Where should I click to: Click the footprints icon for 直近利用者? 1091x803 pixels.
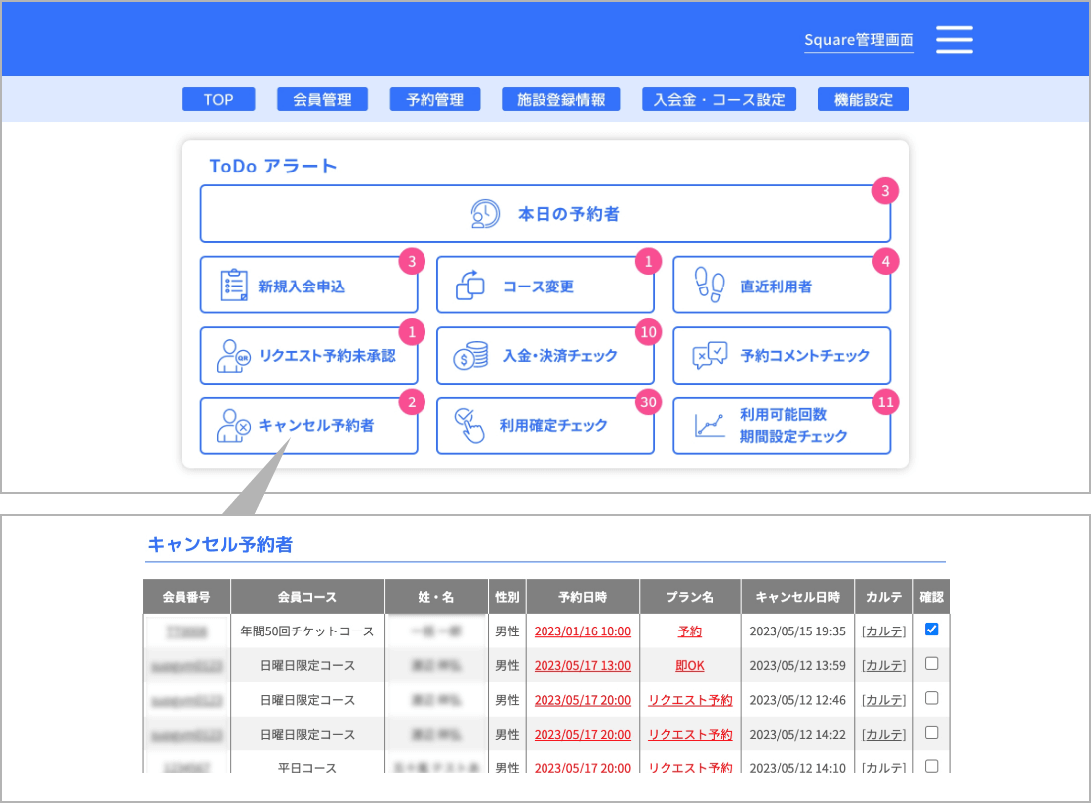[708, 286]
